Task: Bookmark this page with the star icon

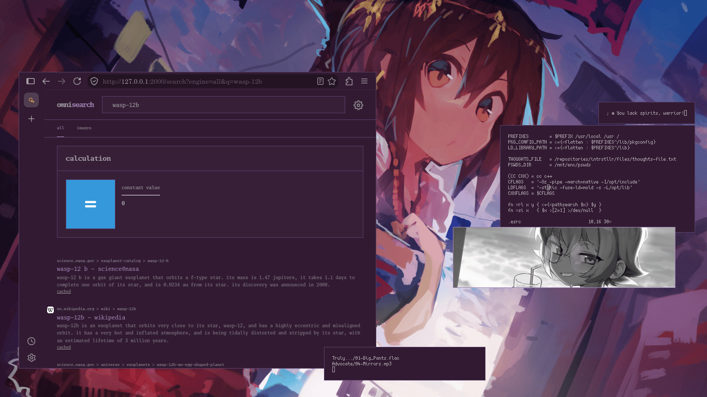Action: pos(332,81)
